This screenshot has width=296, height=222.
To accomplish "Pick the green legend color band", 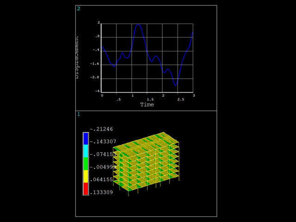I will click(x=86, y=164).
